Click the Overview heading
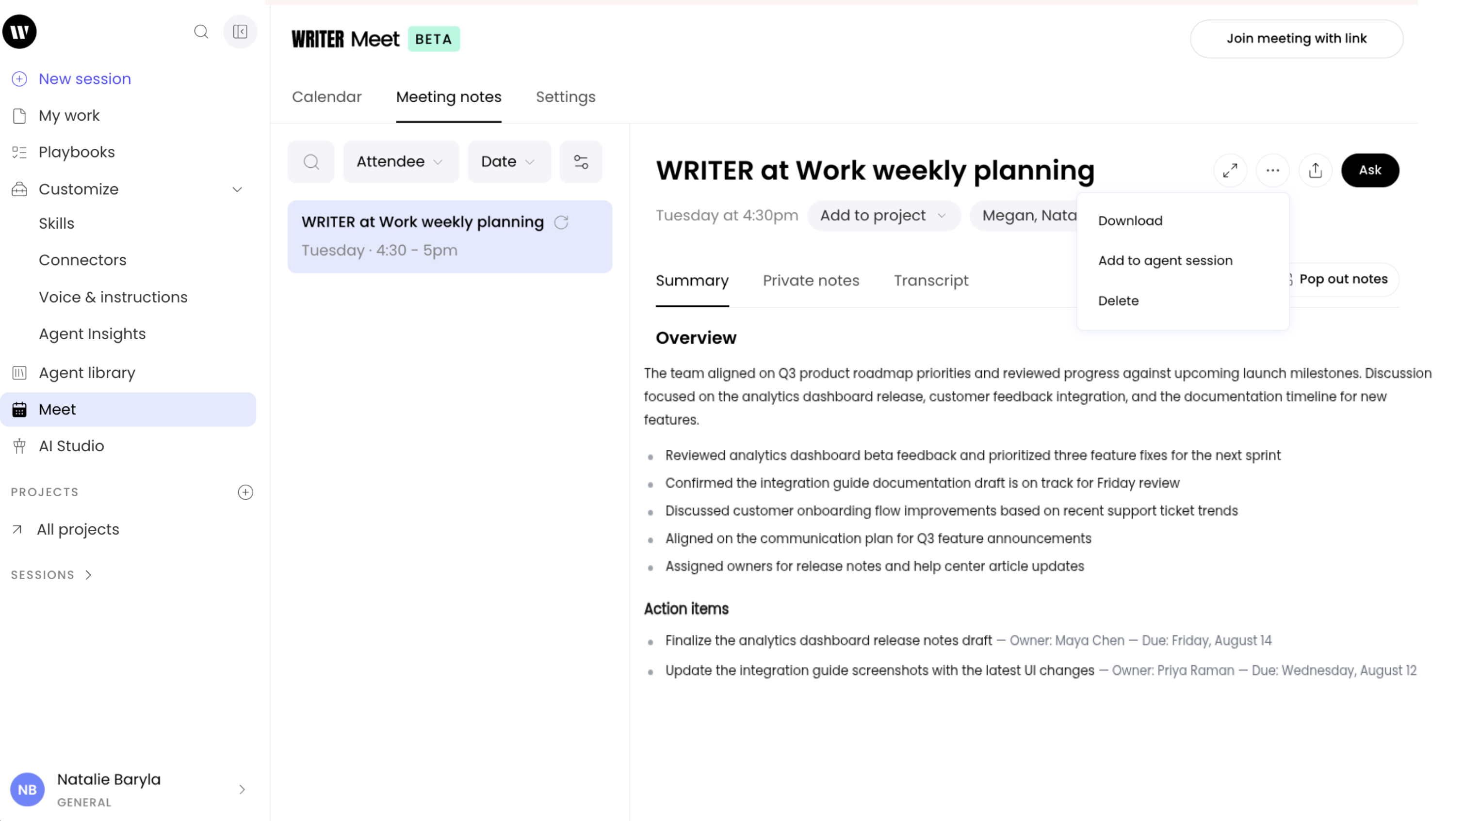Viewport: 1464px width, 821px height. coord(696,338)
